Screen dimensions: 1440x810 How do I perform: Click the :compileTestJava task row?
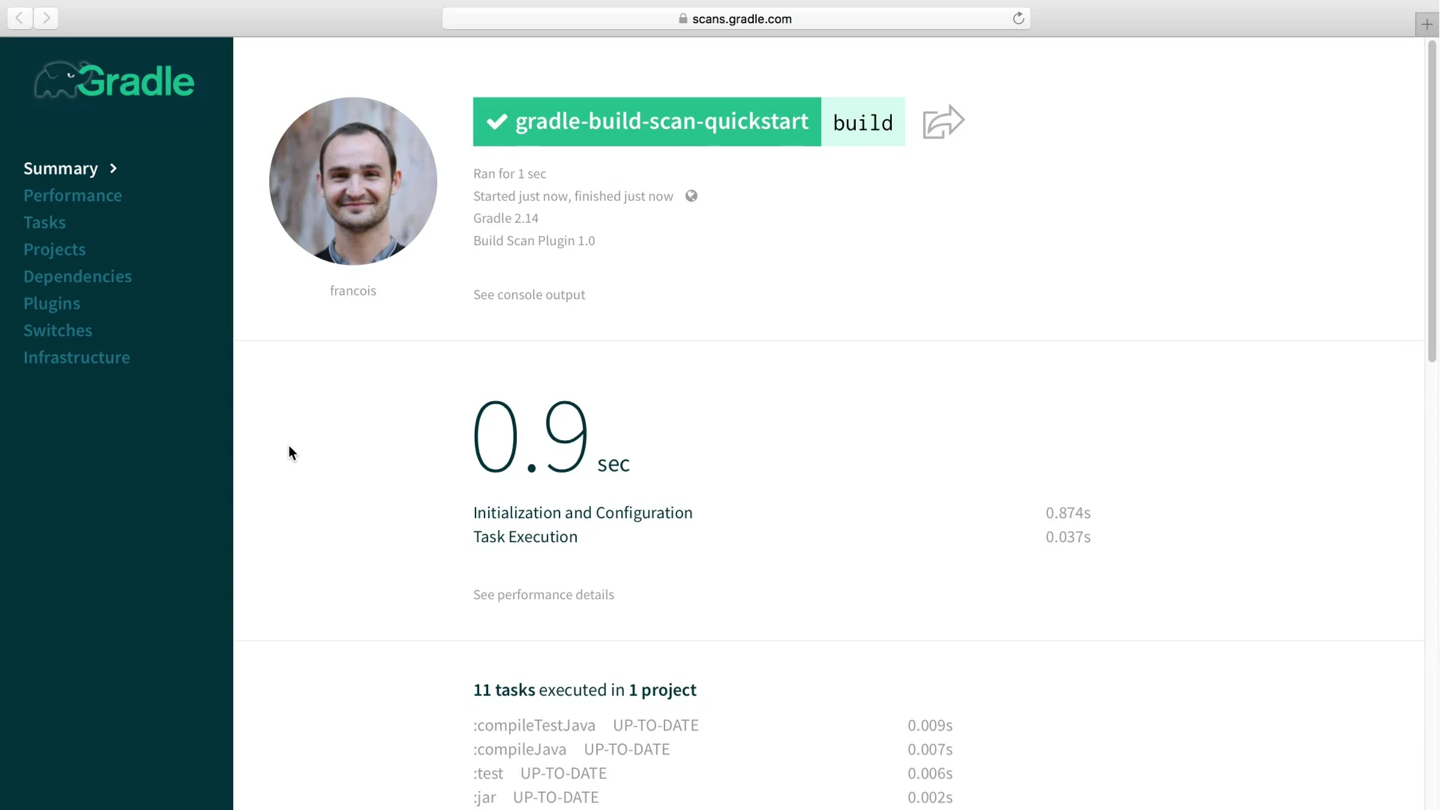(712, 725)
